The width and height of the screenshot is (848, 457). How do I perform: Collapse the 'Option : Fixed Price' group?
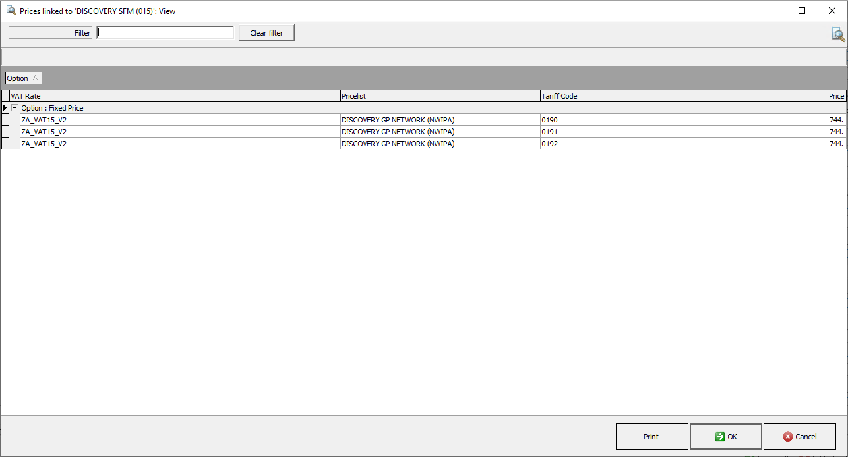15,108
